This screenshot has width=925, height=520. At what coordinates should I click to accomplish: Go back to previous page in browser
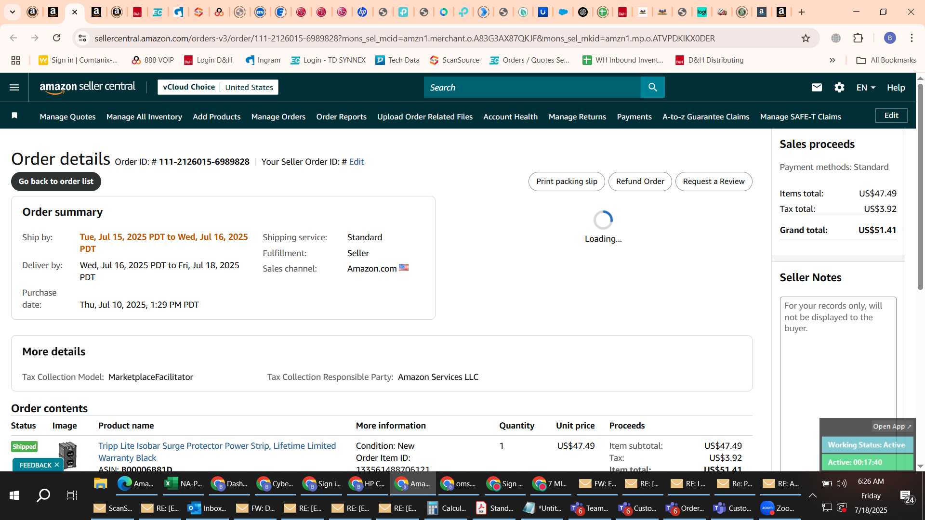pyautogui.click(x=13, y=38)
